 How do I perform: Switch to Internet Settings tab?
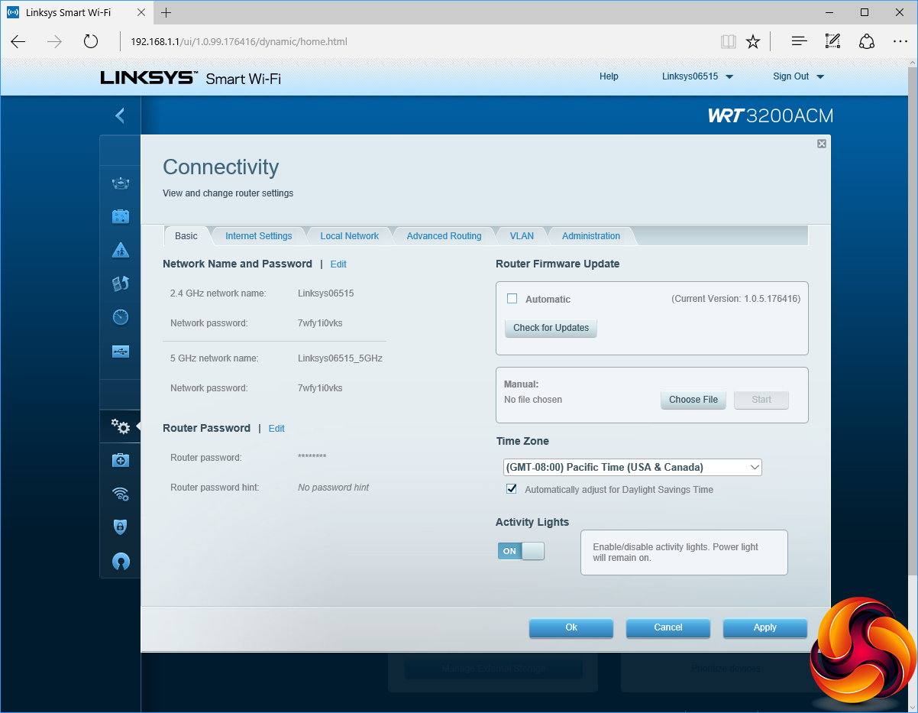point(258,236)
